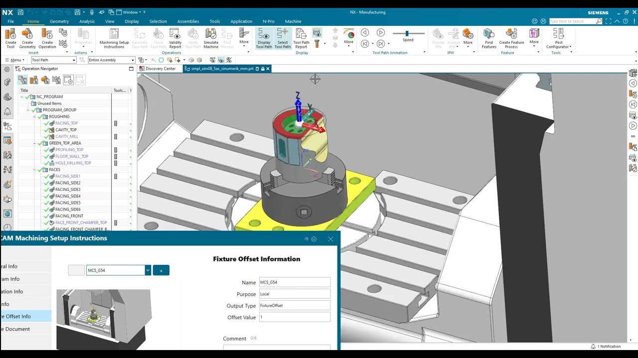
Task: Expand More under the Operations group
Action: 244,38
